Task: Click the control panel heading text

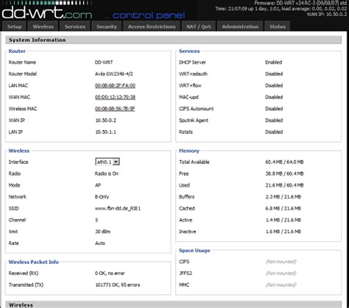Action: pyautogui.click(x=149, y=15)
